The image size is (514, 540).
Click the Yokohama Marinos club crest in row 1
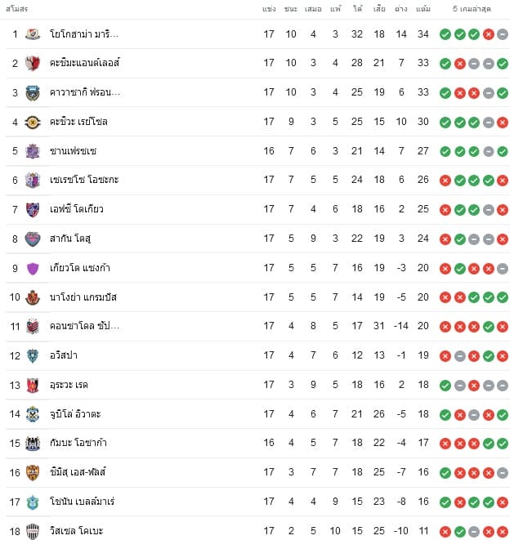coord(33,34)
